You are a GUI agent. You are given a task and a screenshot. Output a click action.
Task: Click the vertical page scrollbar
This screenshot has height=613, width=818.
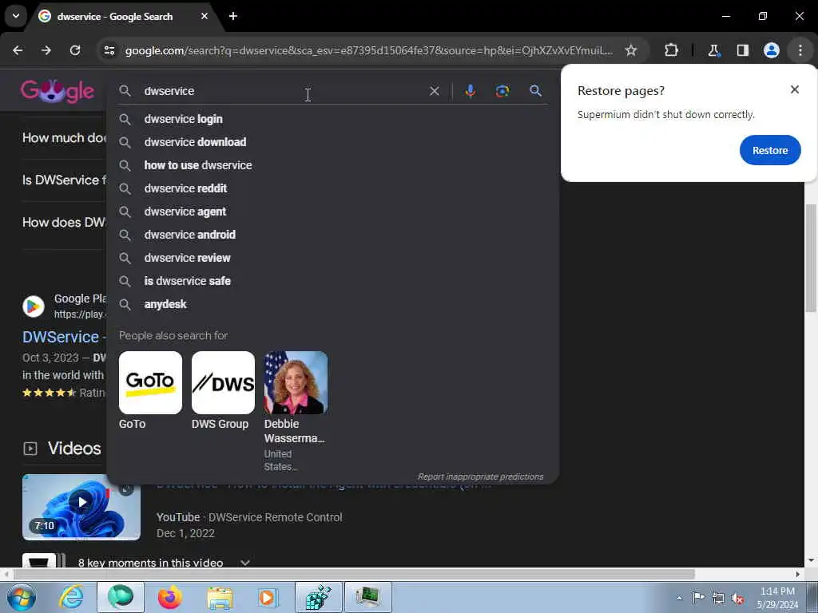coord(811,258)
